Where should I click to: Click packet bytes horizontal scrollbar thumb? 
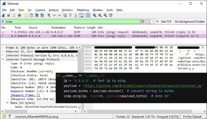139,111
